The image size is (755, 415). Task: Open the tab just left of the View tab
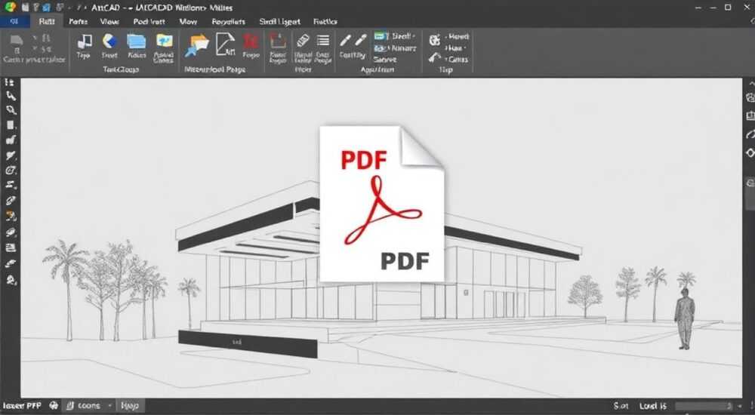pos(78,22)
